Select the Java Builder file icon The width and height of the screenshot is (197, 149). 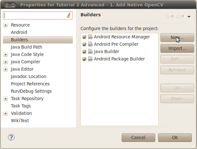(x=90, y=51)
